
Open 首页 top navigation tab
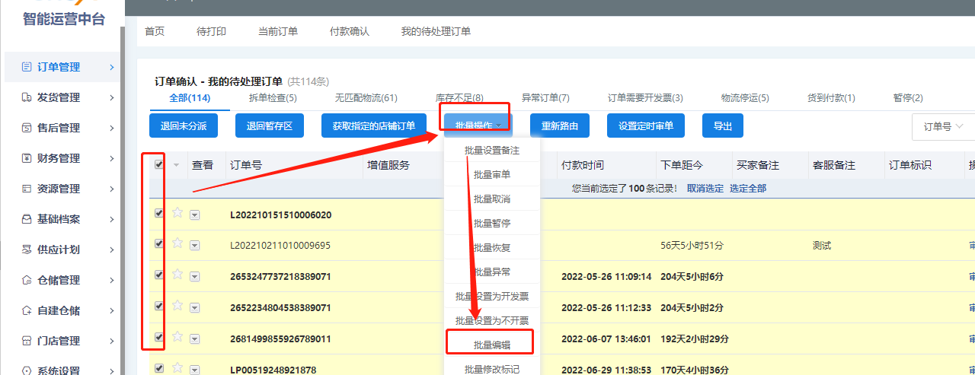point(155,31)
